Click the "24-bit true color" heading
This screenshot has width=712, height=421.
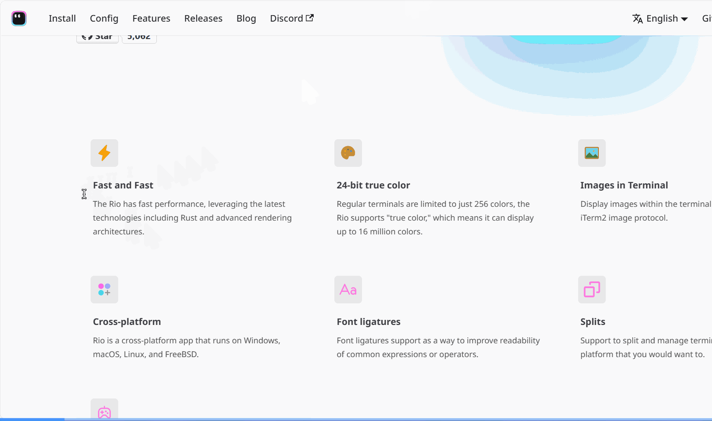tap(373, 185)
